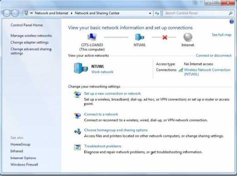Click the CITS-LOAN33 computer icon
The image size is (237, 176).
pos(92,37)
